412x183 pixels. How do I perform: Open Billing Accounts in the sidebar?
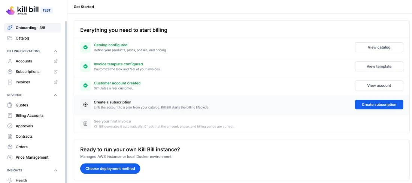coord(32,116)
